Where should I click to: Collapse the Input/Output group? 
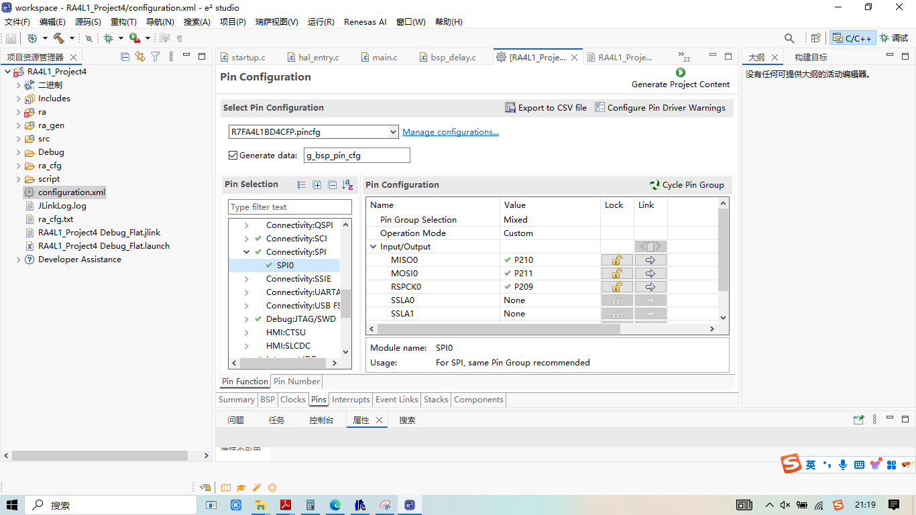click(x=374, y=247)
